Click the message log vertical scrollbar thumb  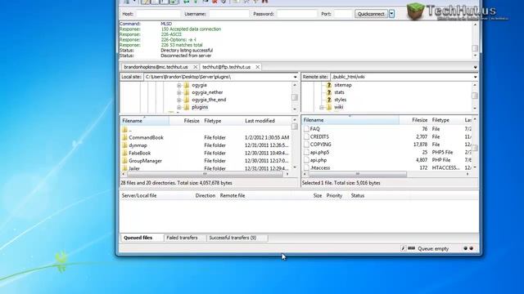475,48
